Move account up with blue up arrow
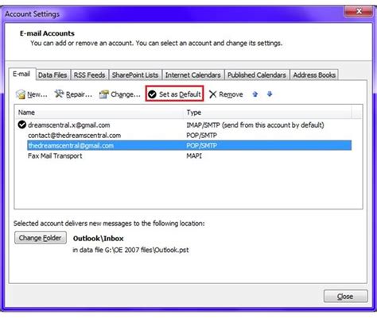Viewport: 377px width, 322px height. pos(255,94)
